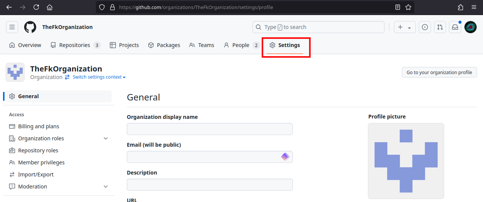483x202 pixels.
Task: Click the large profile picture image
Action: (406, 161)
